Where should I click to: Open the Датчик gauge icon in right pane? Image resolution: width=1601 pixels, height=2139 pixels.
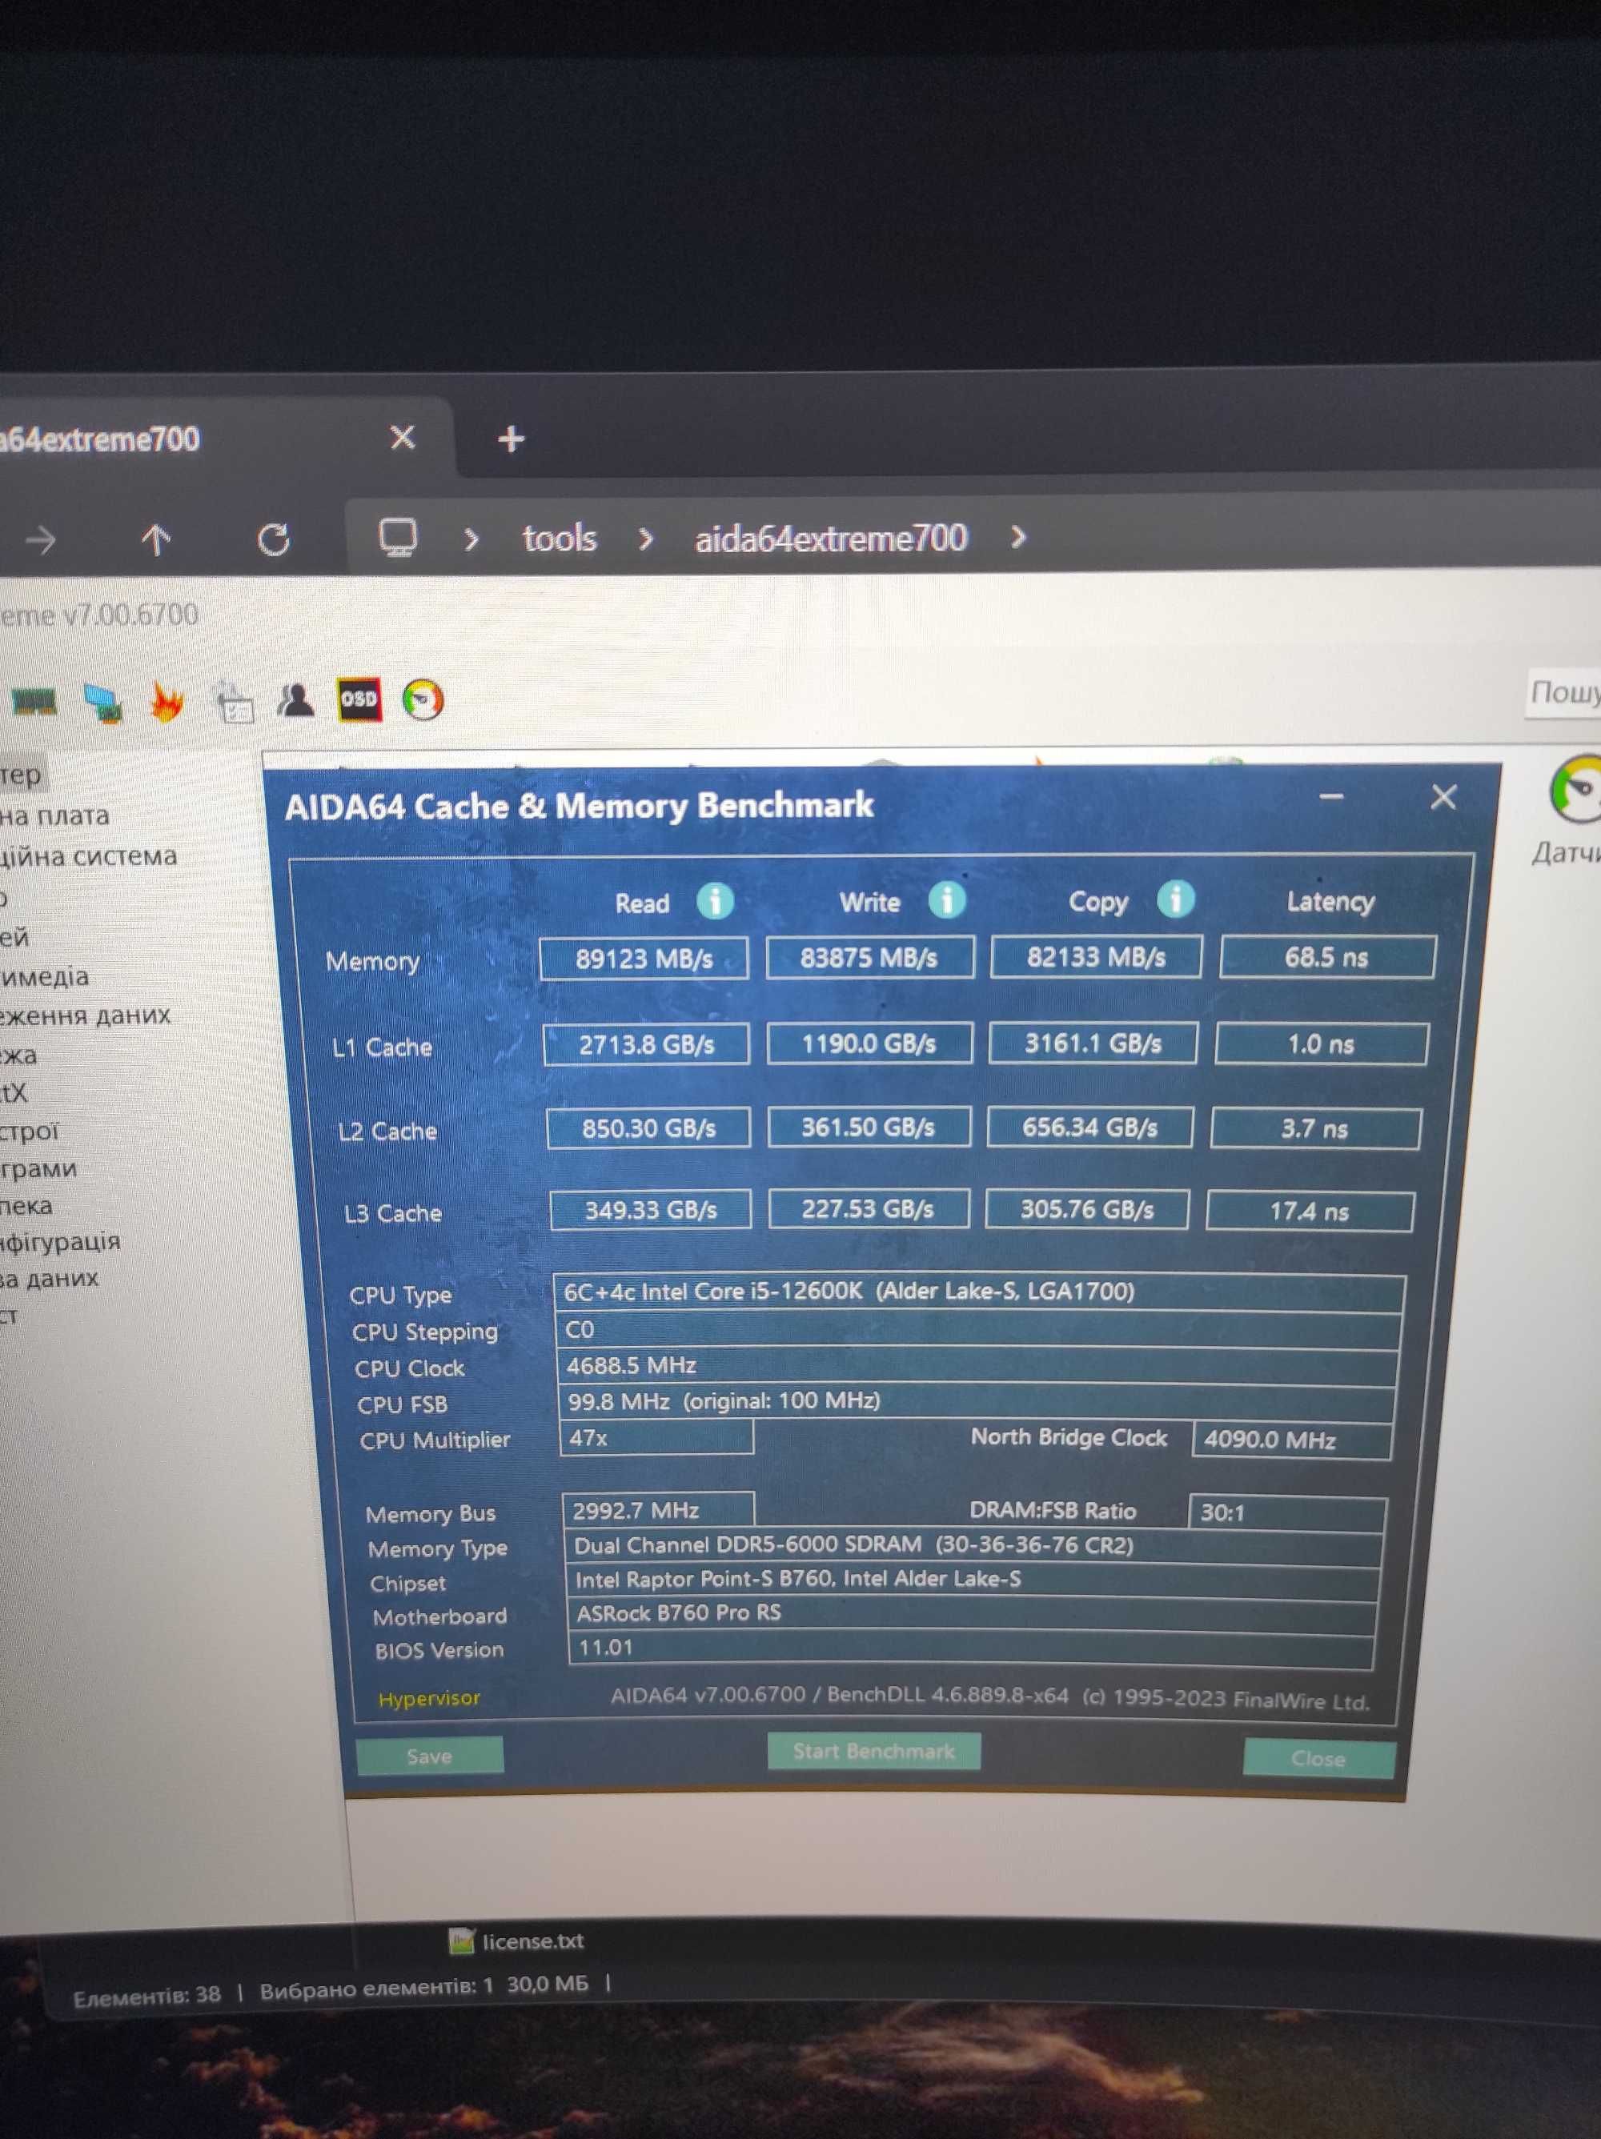click(x=1577, y=791)
